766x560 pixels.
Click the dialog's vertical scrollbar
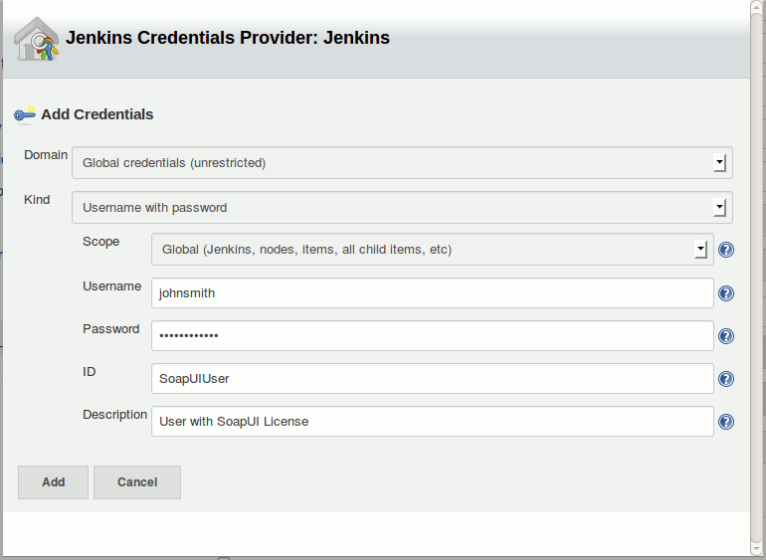coord(757,279)
